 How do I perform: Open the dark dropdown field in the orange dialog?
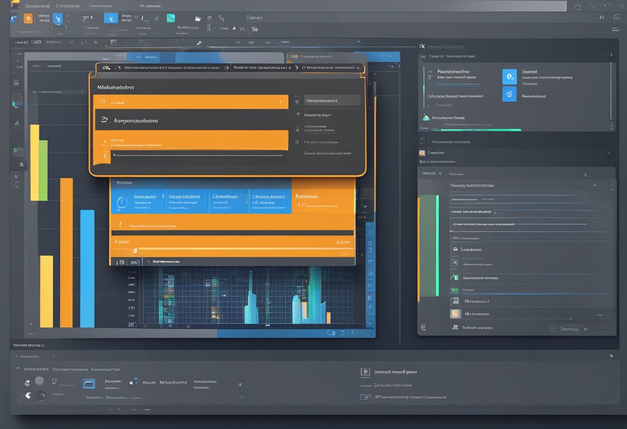point(332,101)
